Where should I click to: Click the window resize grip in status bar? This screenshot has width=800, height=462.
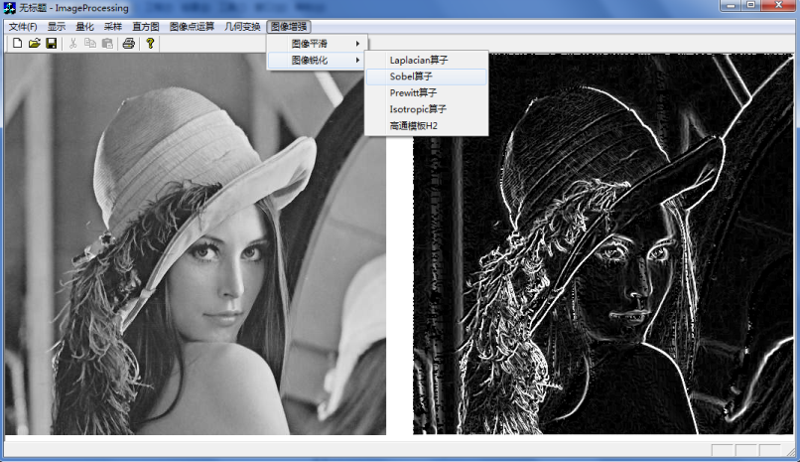pyautogui.click(x=791, y=451)
